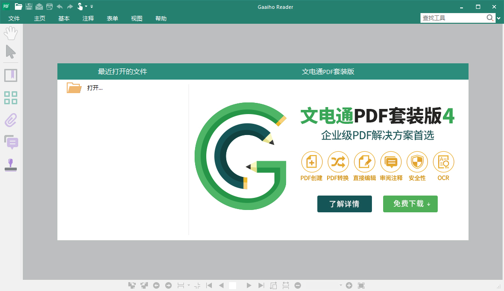
Task: Click the 文电通PDF套装版 header
Action: tap(328, 72)
